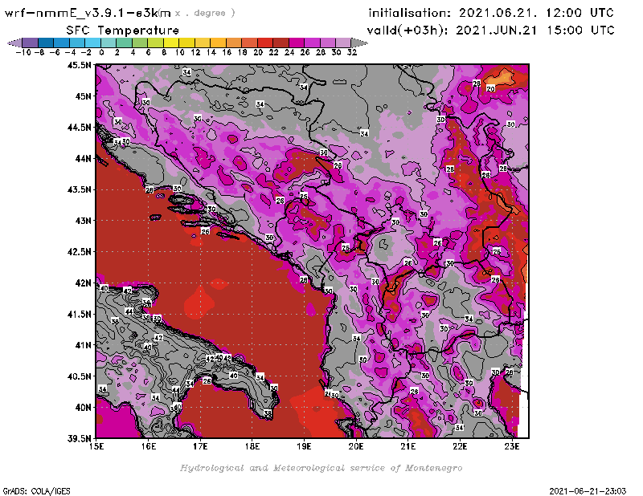Viewport: 643px width, 496px height.
Task: Click the '32' legend scale value
Action: pyautogui.click(x=352, y=52)
